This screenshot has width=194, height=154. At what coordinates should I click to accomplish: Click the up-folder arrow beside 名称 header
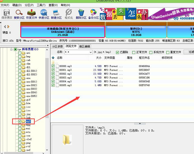(x=53, y=58)
